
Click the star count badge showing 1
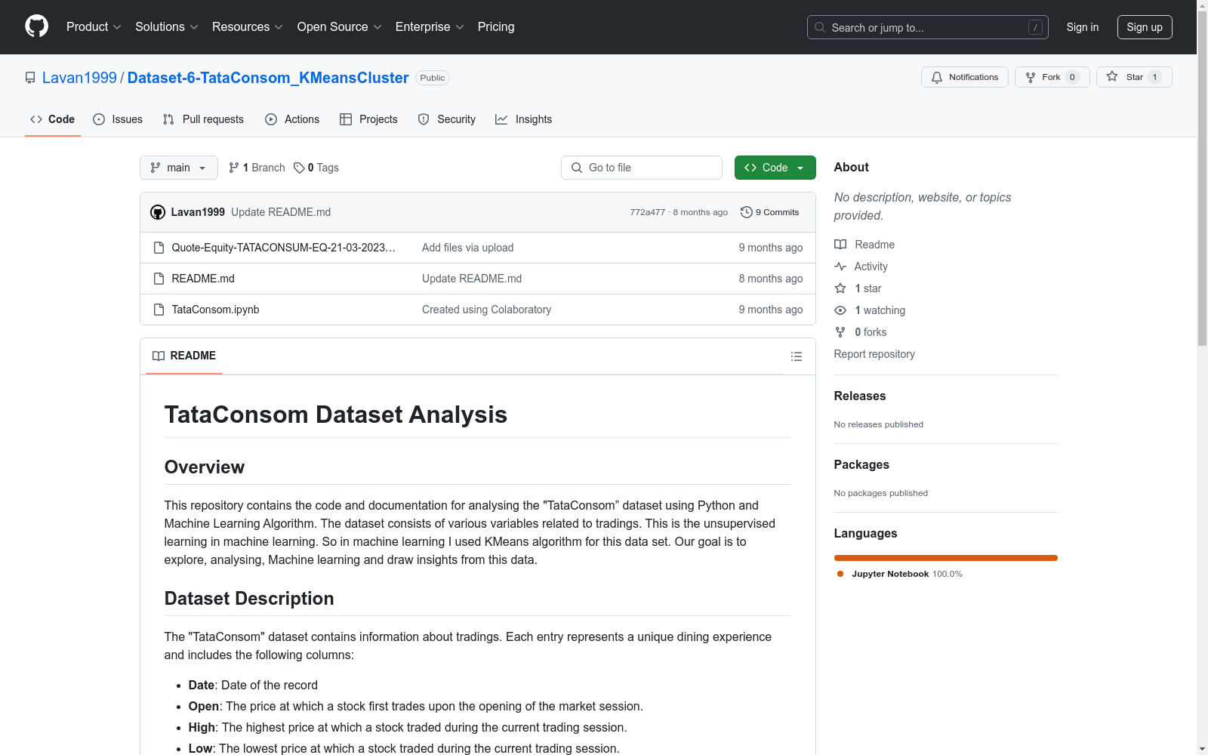1154,77
